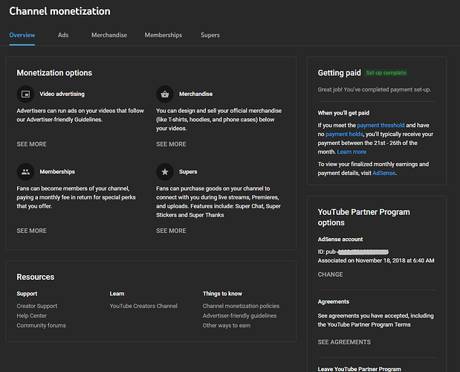
Task: Click the Merchandise basket icon
Action: (165, 94)
